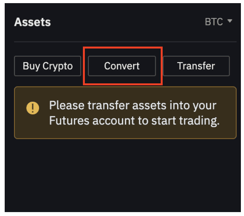Start a purchase via Buy Crypto

click(x=48, y=66)
